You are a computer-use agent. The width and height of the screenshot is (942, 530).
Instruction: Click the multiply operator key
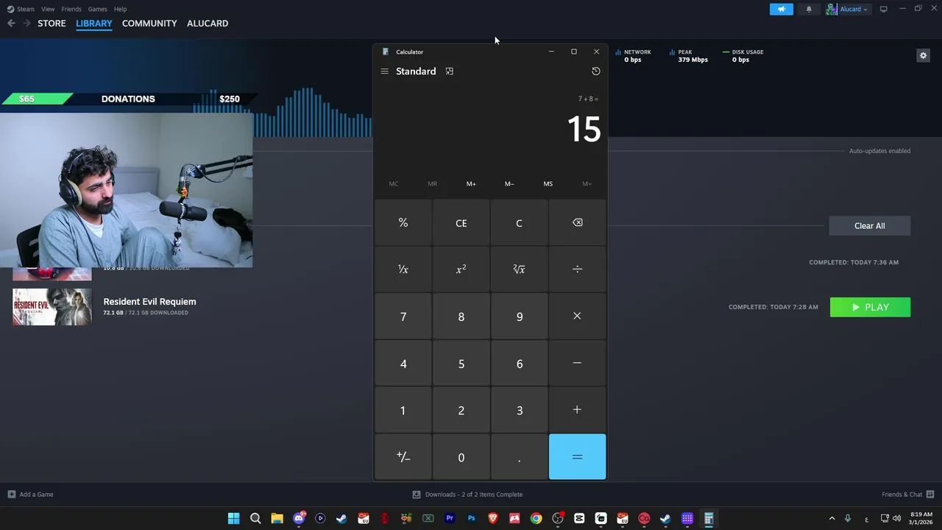pos(578,317)
